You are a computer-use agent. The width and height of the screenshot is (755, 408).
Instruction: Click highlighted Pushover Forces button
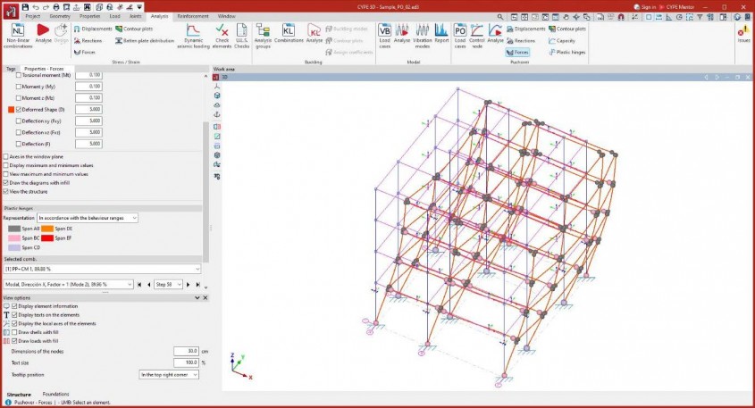click(x=517, y=52)
